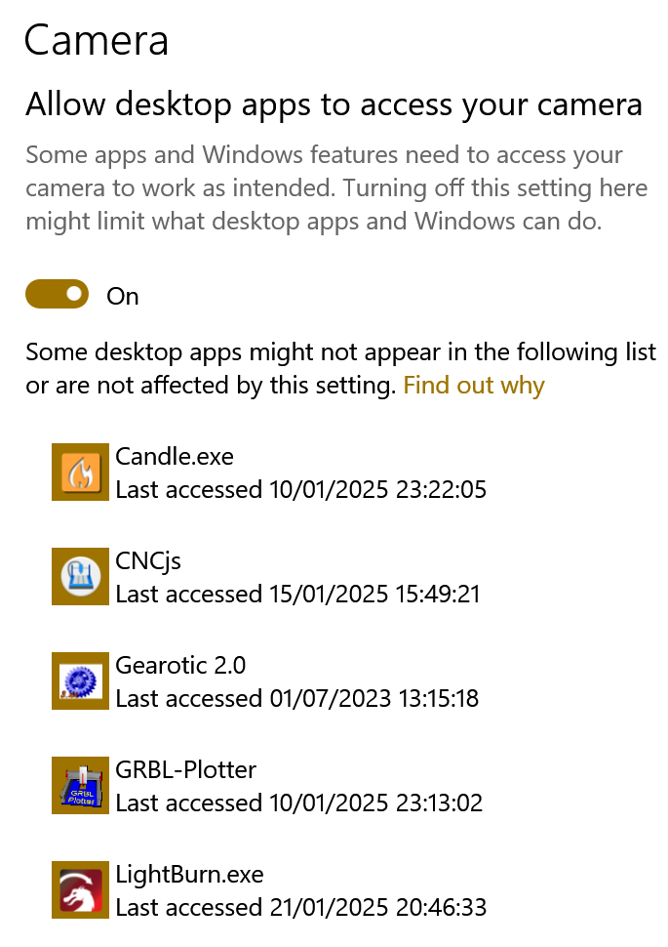
Task: Click the Candle.exe flame icon
Action: pos(80,473)
